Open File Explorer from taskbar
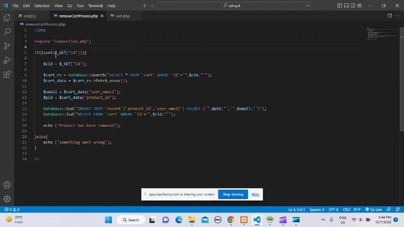 pos(191,220)
